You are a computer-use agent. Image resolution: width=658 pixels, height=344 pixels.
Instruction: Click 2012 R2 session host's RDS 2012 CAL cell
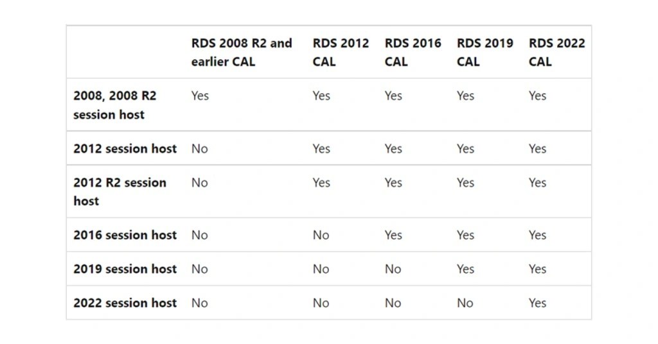321,183
